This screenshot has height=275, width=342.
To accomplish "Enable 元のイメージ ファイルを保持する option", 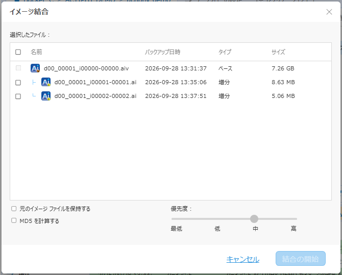I will coord(14,209).
